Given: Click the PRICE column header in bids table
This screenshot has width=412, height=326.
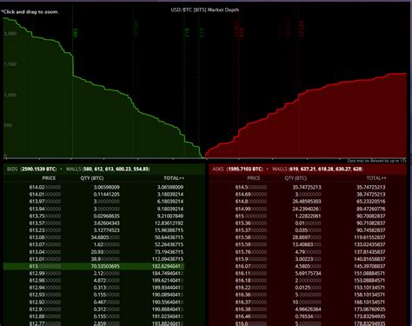Looking at the screenshot, I should (x=49, y=178).
